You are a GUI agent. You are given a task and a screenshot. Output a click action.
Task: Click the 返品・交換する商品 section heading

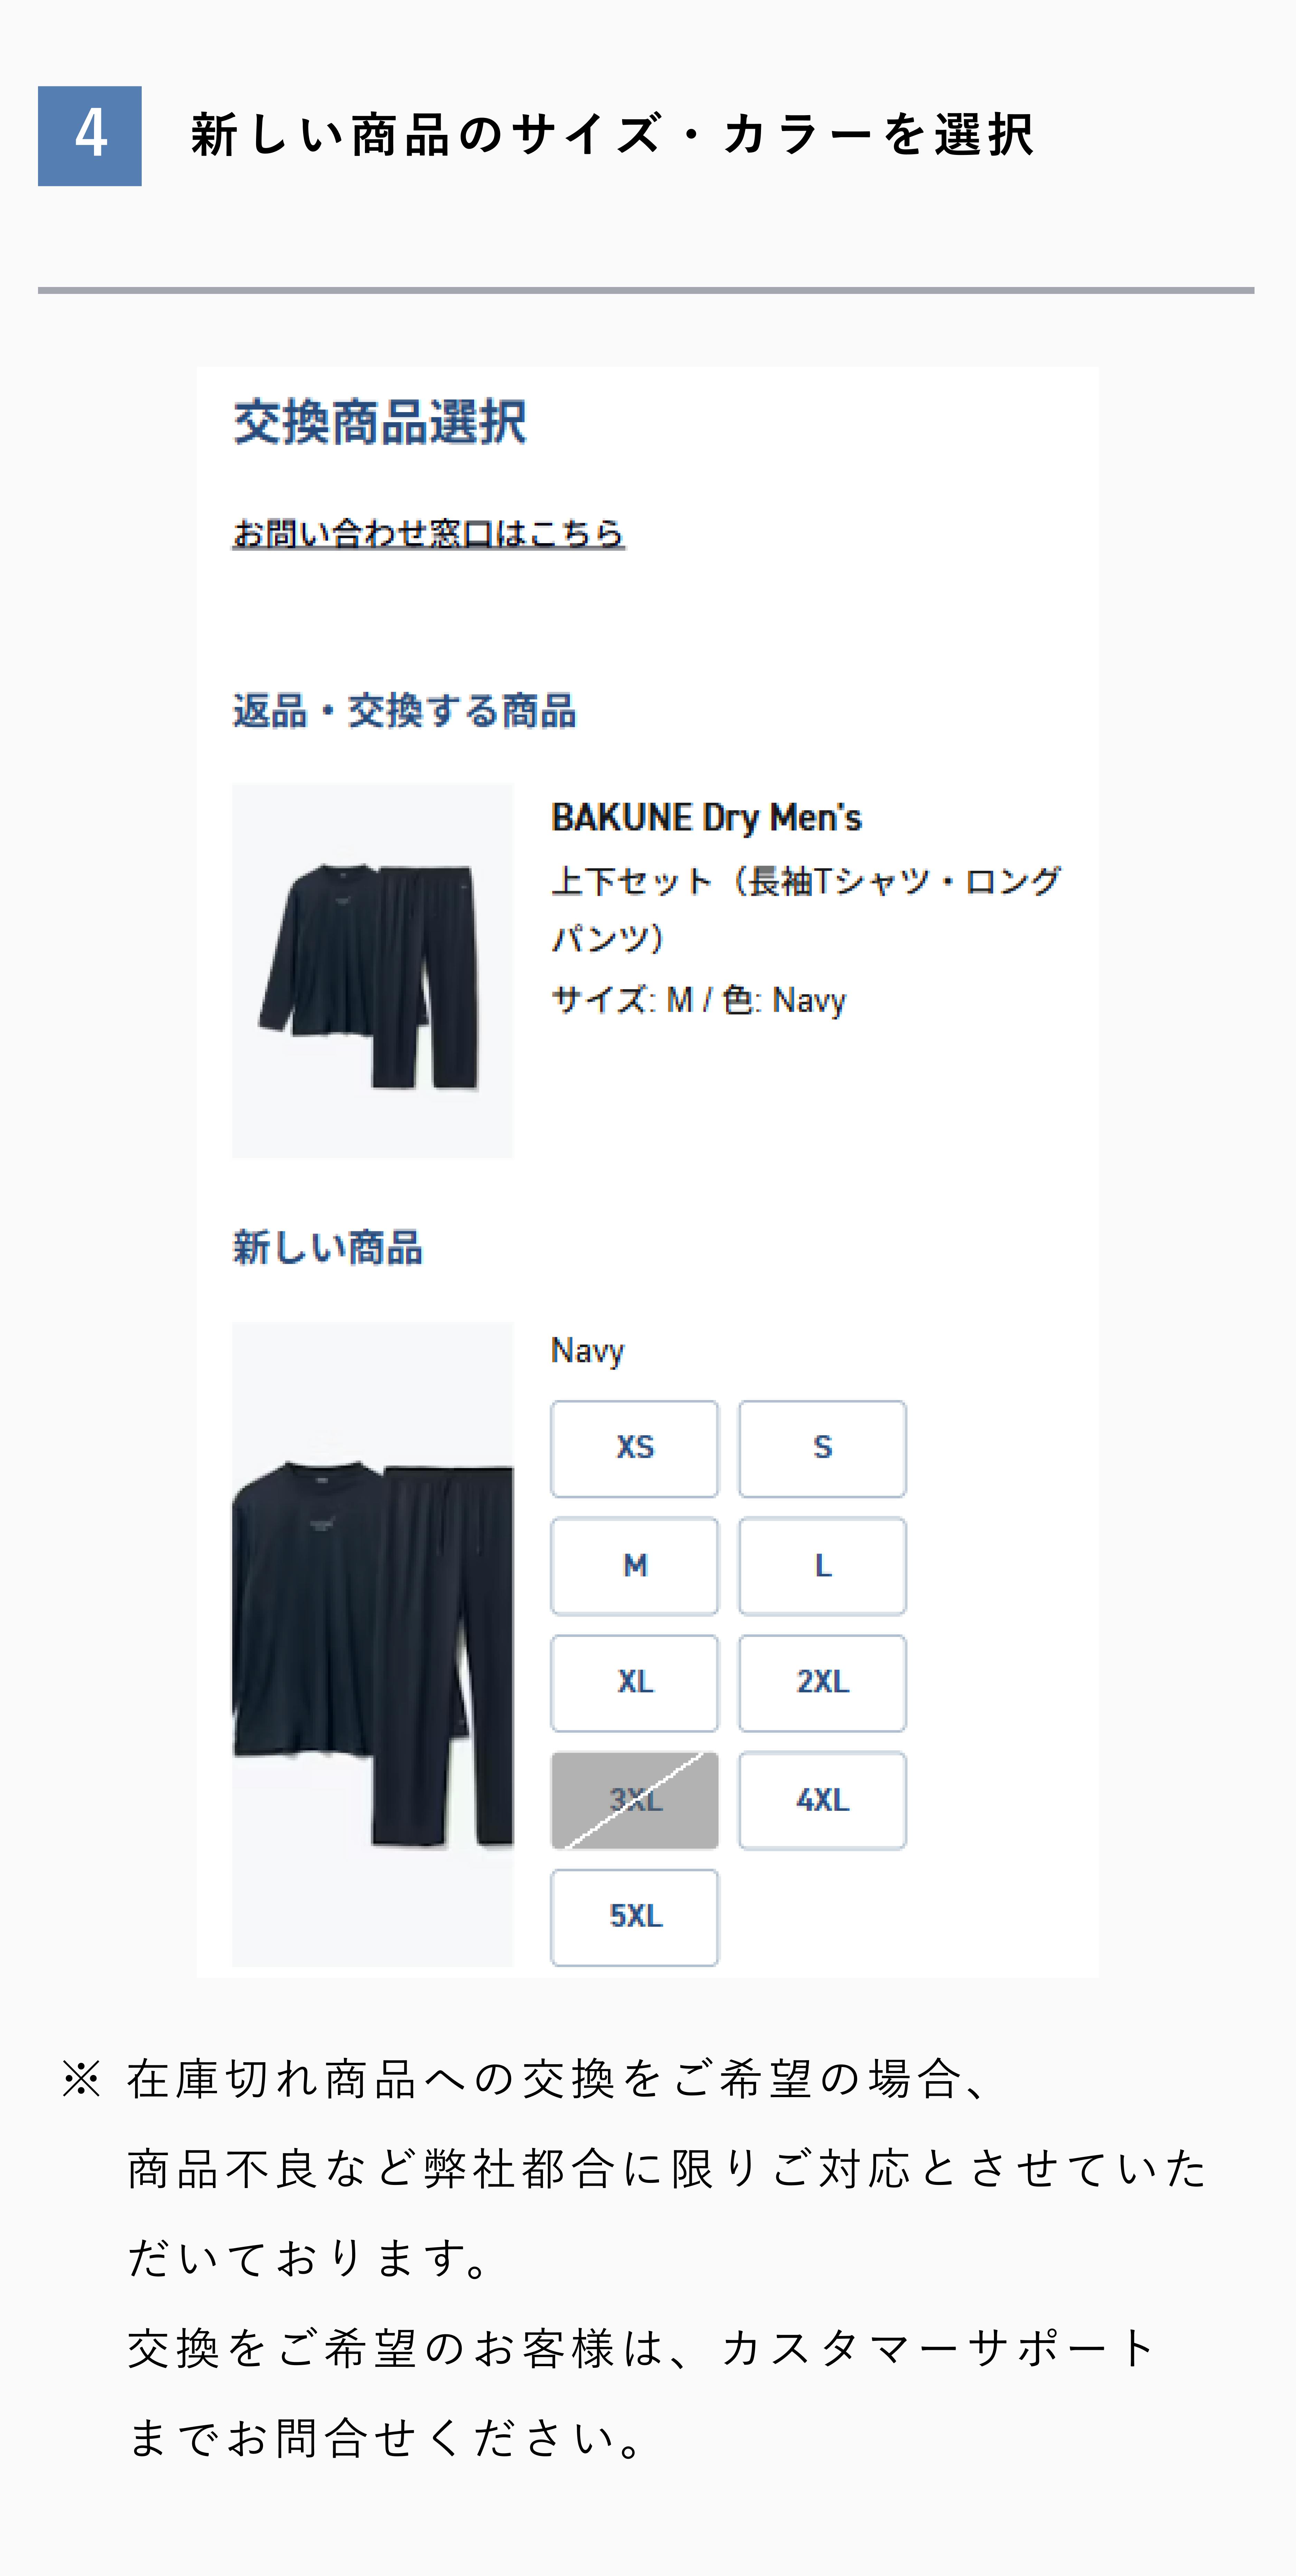(x=405, y=711)
